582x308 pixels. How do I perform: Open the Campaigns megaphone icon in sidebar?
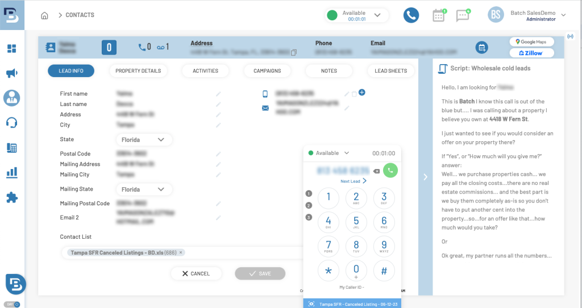tap(11, 73)
